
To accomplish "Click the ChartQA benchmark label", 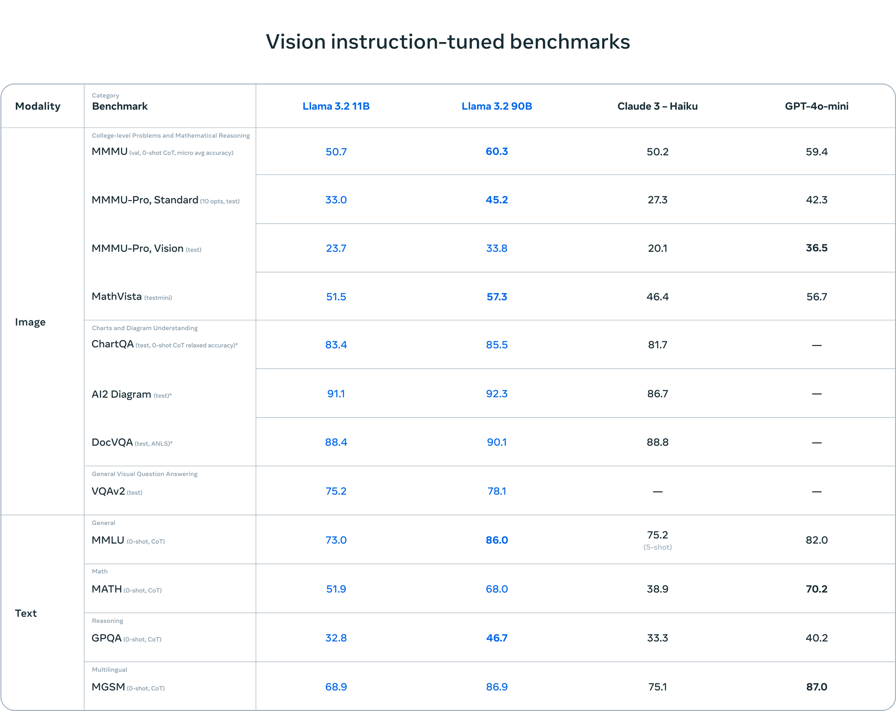I will [x=112, y=344].
